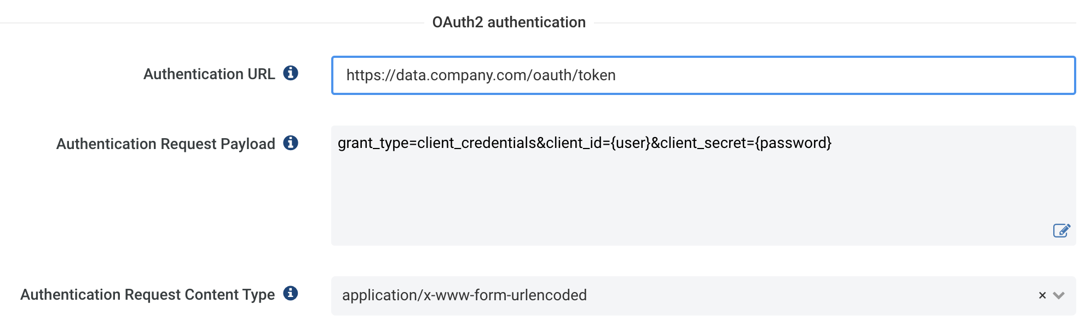Click the https://data.company.com/oauth/token text
Image resolution: width=1085 pixels, height=333 pixels.
coord(481,75)
